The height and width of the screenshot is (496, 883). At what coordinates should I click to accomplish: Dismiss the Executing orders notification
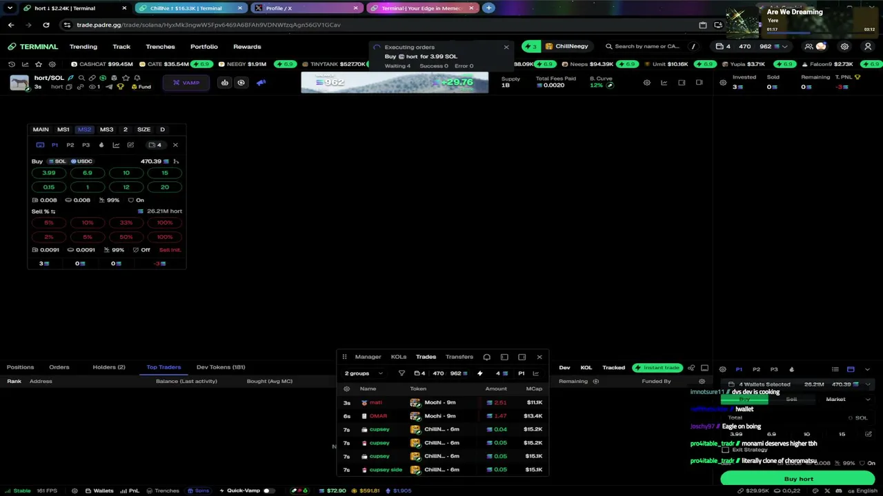(506, 48)
